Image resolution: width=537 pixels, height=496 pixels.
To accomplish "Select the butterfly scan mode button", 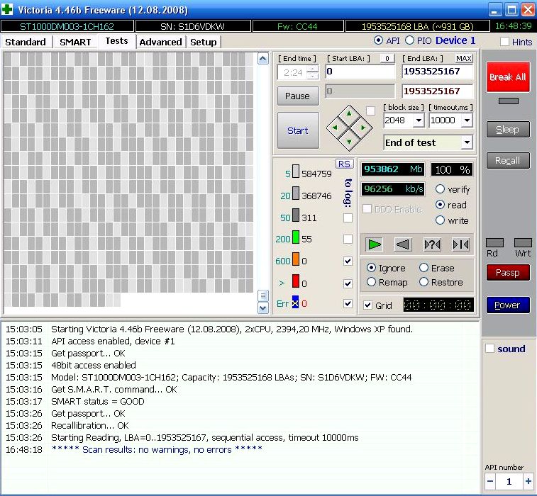I will click(460, 244).
